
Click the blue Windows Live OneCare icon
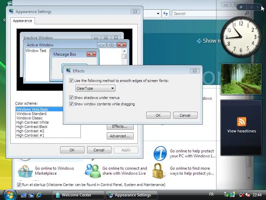point(160,153)
